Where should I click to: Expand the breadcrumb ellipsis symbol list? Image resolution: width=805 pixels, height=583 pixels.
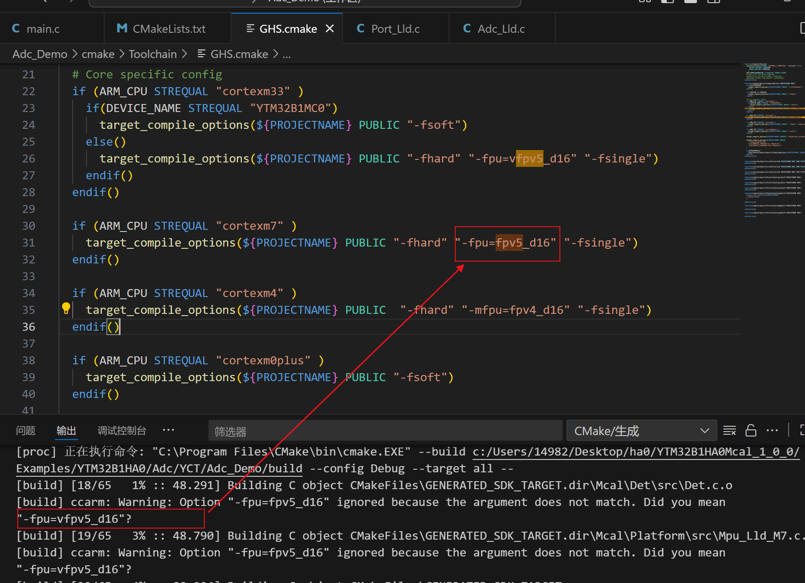click(x=287, y=55)
